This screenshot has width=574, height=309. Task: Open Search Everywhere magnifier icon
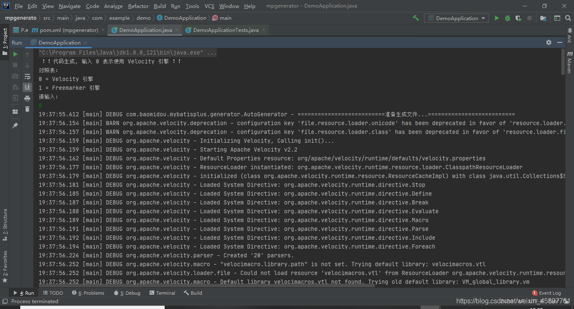pyautogui.click(x=568, y=18)
